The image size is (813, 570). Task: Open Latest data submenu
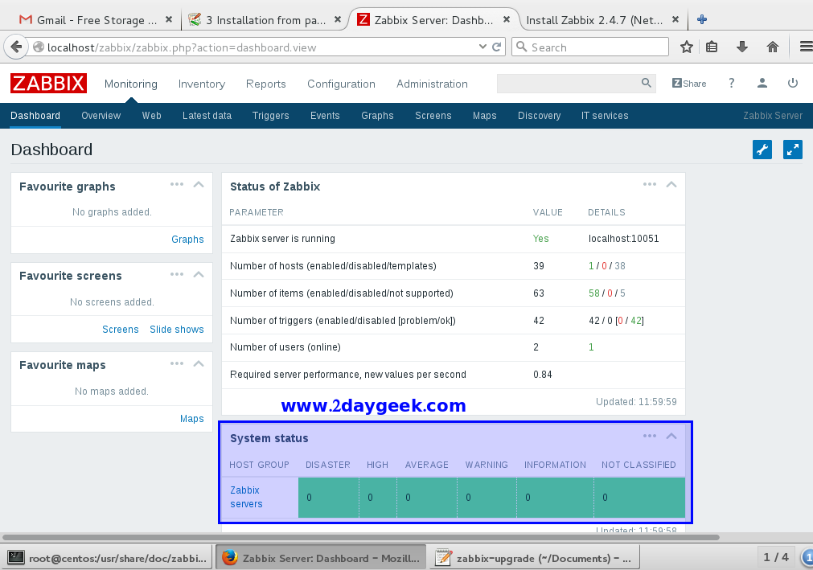(207, 116)
